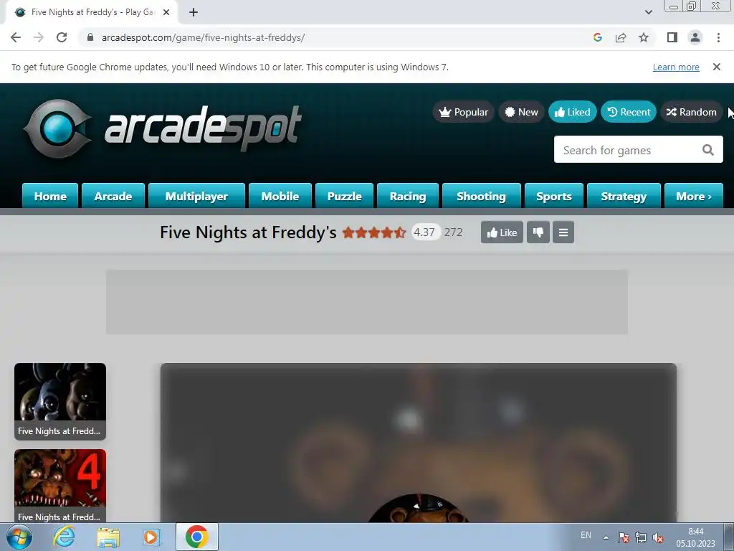This screenshot has width=734, height=551.
Task: Click the Chrome taskbar icon
Action: point(196,537)
